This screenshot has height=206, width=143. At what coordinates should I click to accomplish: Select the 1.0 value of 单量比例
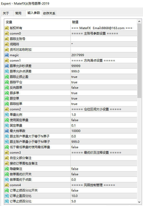click(x=73, y=114)
